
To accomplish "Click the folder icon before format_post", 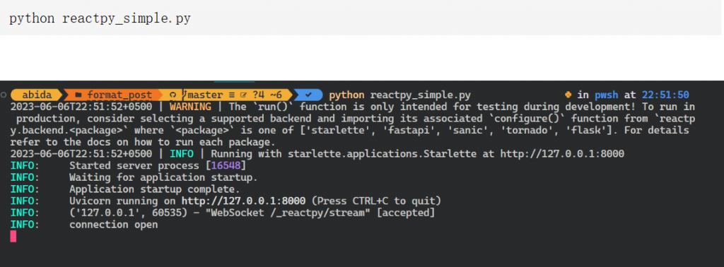I will tap(78, 95).
